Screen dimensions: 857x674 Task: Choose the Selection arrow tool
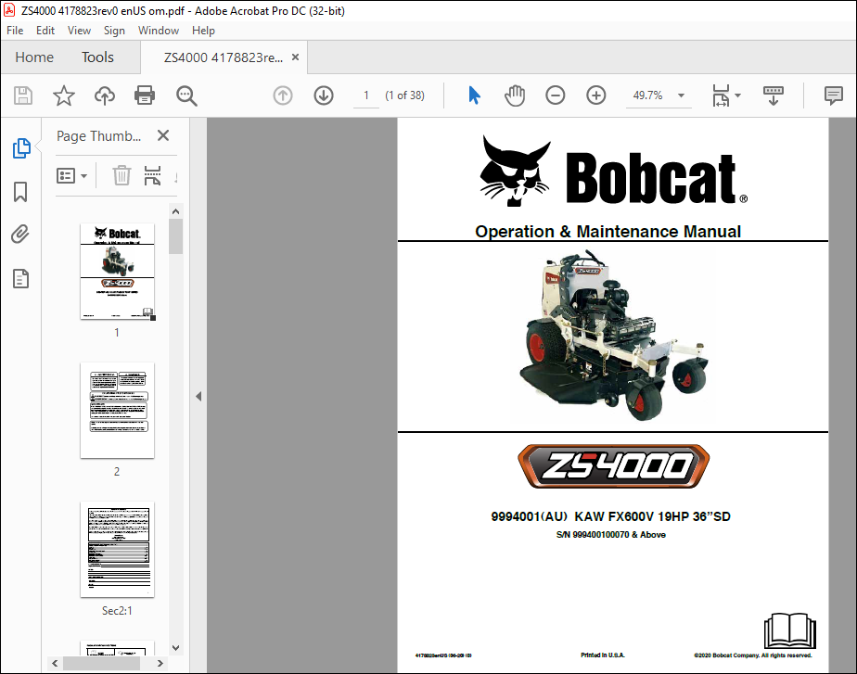click(x=474, y=95)
